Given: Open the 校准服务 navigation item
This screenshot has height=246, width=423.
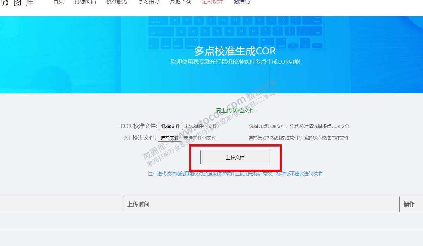Looking at the screenshot, I should point(117,1).
